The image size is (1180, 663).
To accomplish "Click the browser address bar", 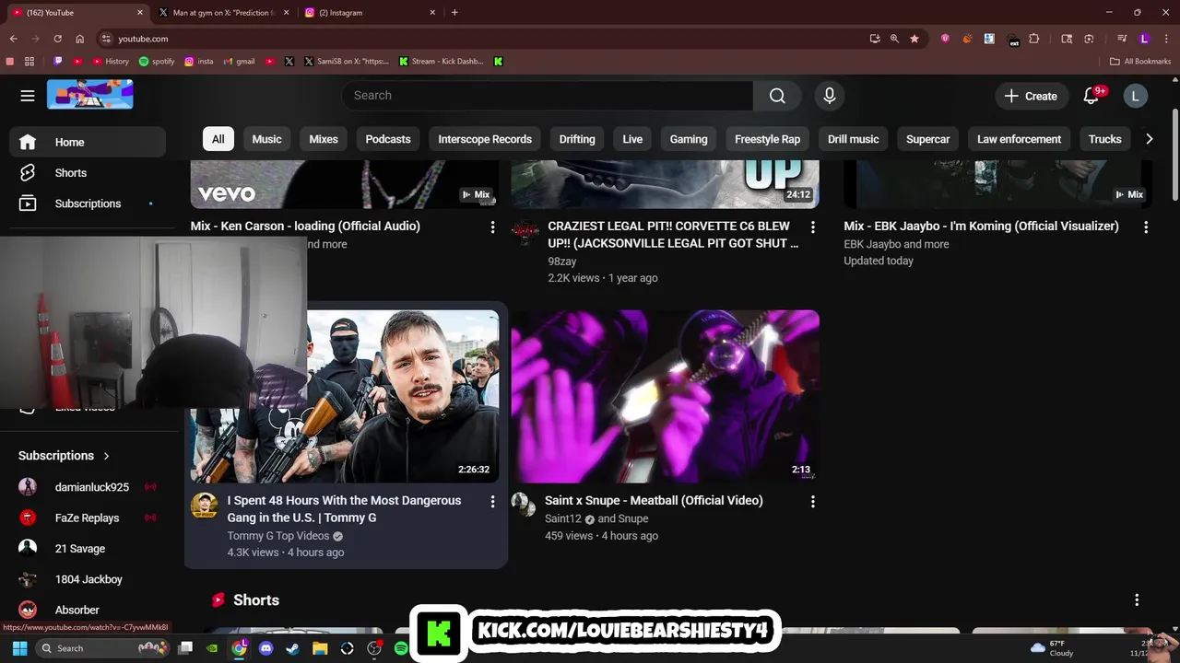I will pyautogui.click(x=489, y=39).
